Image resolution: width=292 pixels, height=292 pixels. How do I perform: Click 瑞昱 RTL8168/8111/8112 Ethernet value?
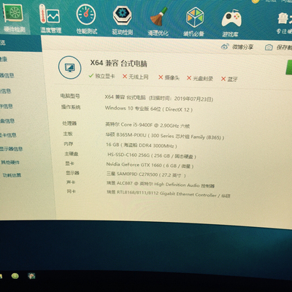[169, 194]
